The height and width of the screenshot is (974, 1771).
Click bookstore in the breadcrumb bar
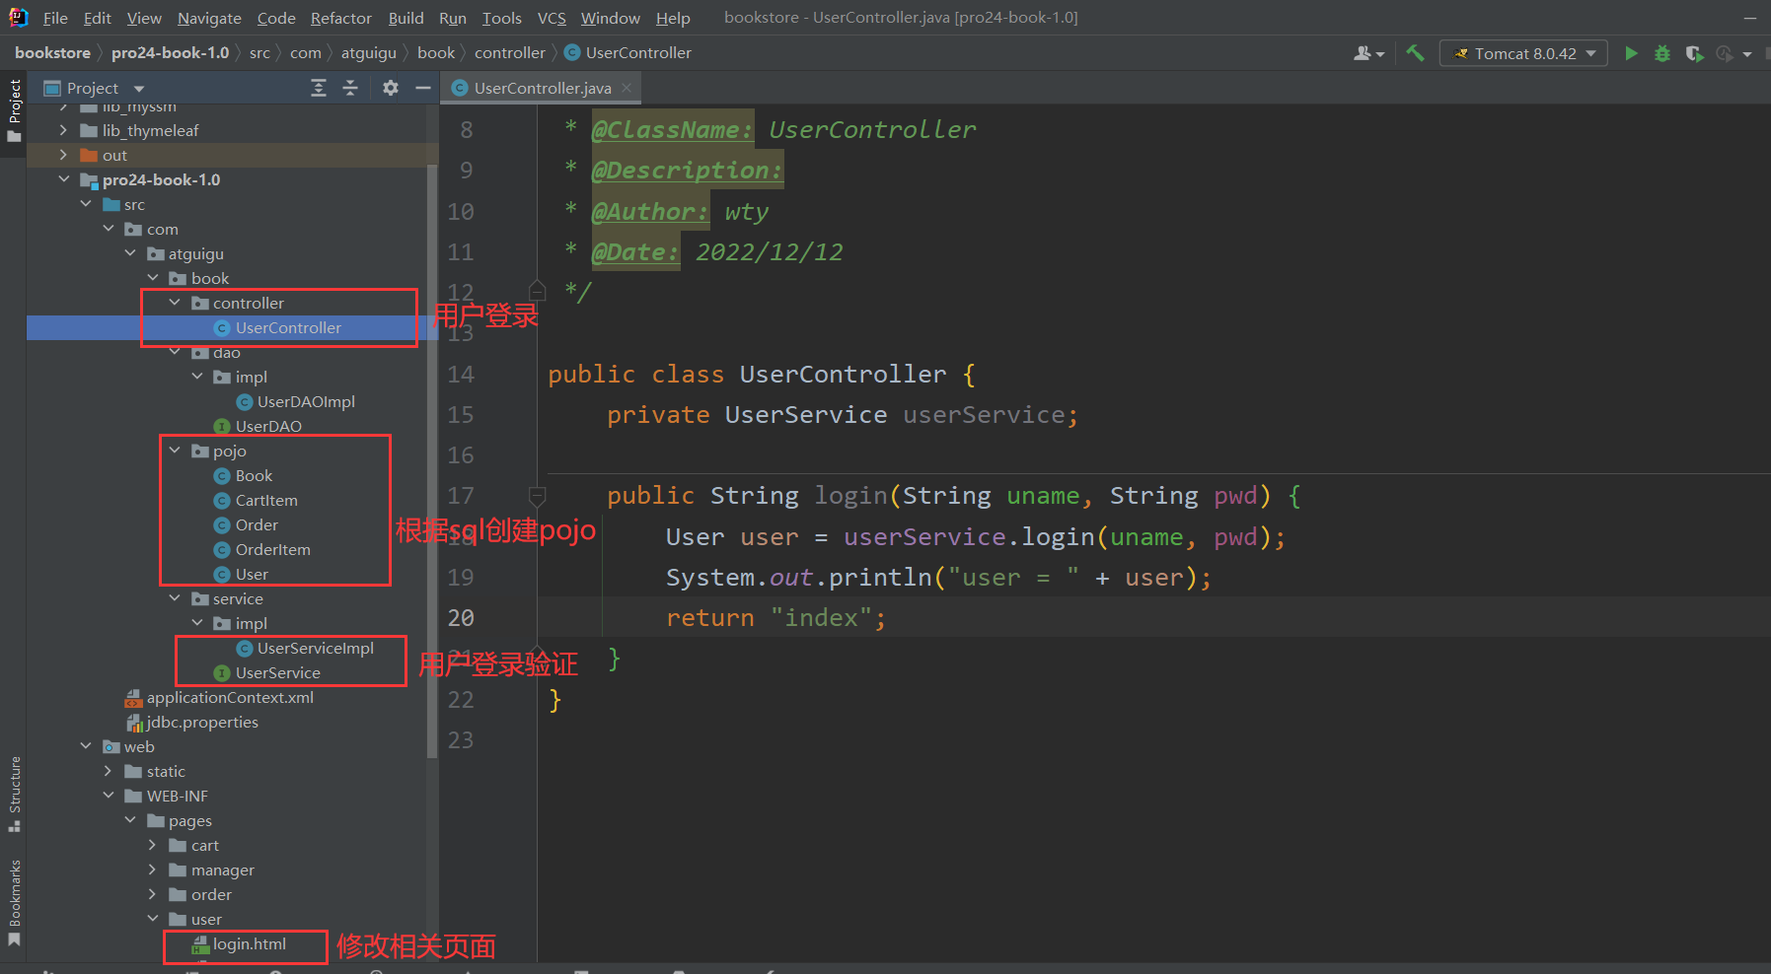[52, 52]
